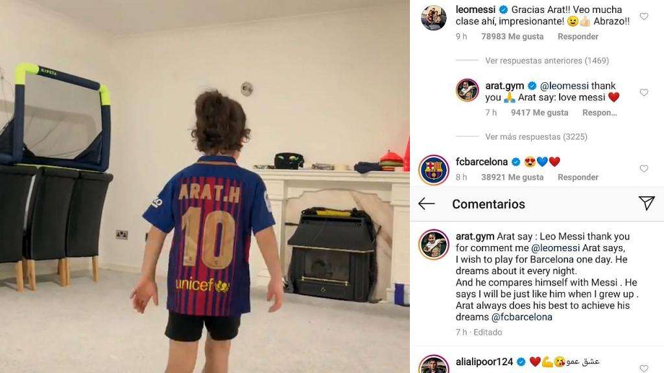The image size is (664, 373).
Task: Like fcbarcelona's emoji comment
Action: (644, 168)
